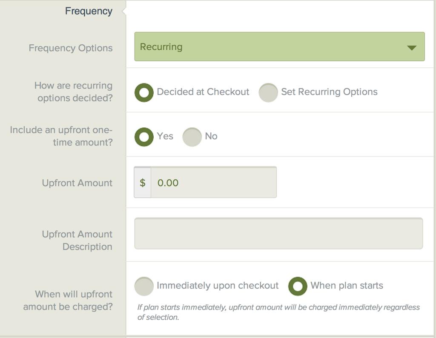Click the Upfront Amount Description text box
Screen dimensions: 436x338
pyautogui.click(x=278, y=233)
